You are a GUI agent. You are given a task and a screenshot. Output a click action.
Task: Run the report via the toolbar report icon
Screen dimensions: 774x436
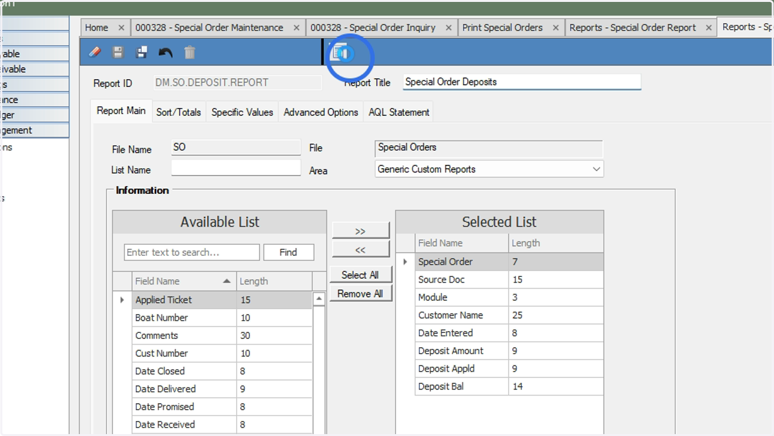coord(341,52)
